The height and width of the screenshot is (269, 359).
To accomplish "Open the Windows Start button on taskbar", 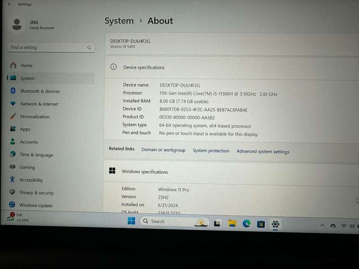I will tap(131, 221).
